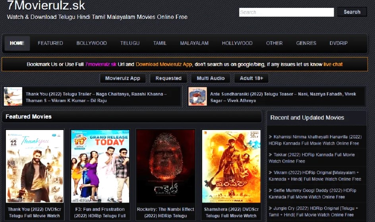375x222 pixels.
Task: Click the Multi Audio button
Action: coord(211,78)
